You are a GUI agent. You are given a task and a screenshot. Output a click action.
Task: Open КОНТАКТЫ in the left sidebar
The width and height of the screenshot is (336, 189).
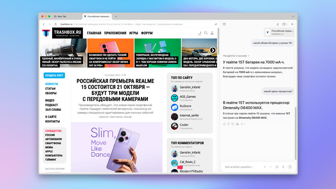pyautogui.click(x=52, y=121)
